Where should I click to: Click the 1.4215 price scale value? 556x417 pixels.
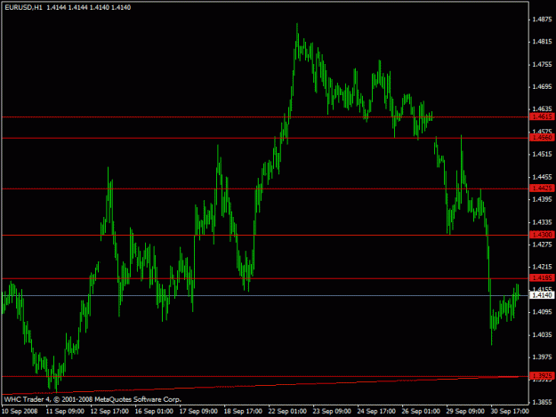click(543, 267)
